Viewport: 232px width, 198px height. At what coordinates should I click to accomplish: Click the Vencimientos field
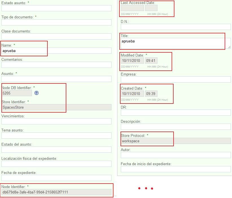(56, 121)
